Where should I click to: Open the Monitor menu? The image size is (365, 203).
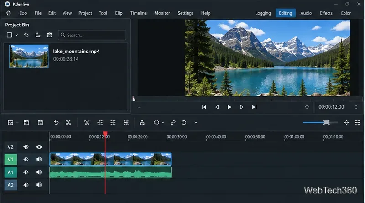coord(162,13)
